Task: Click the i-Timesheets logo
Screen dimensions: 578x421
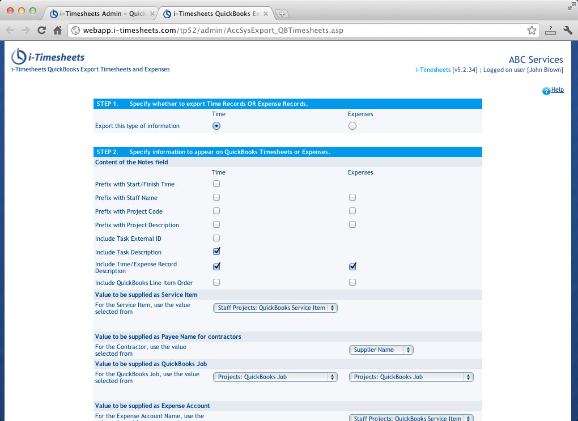Action: coord(48,57)
